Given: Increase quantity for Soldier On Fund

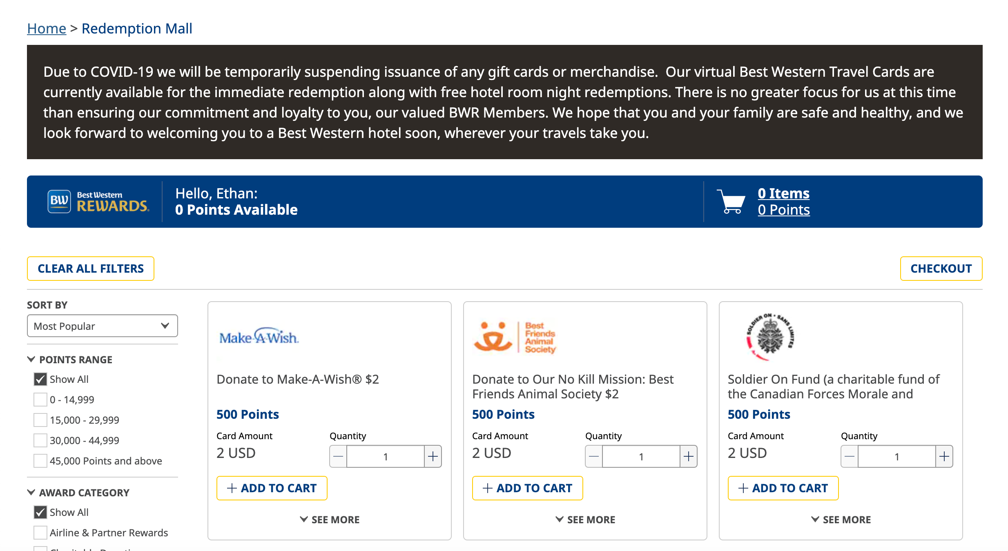Looking at the screenshot, I should [x=944, y=456].
